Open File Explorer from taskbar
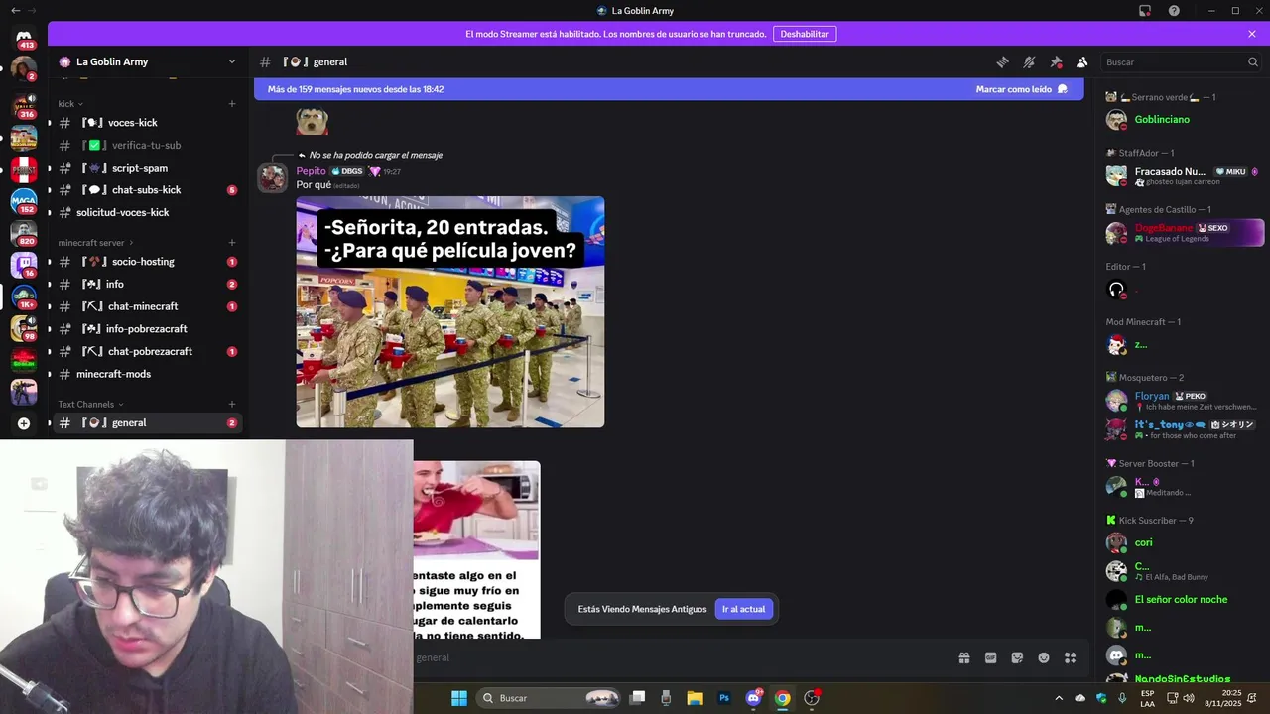 click(x=695, y=698)
